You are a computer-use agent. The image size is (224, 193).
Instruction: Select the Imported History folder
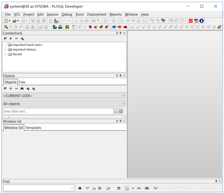tap(22, 50)
